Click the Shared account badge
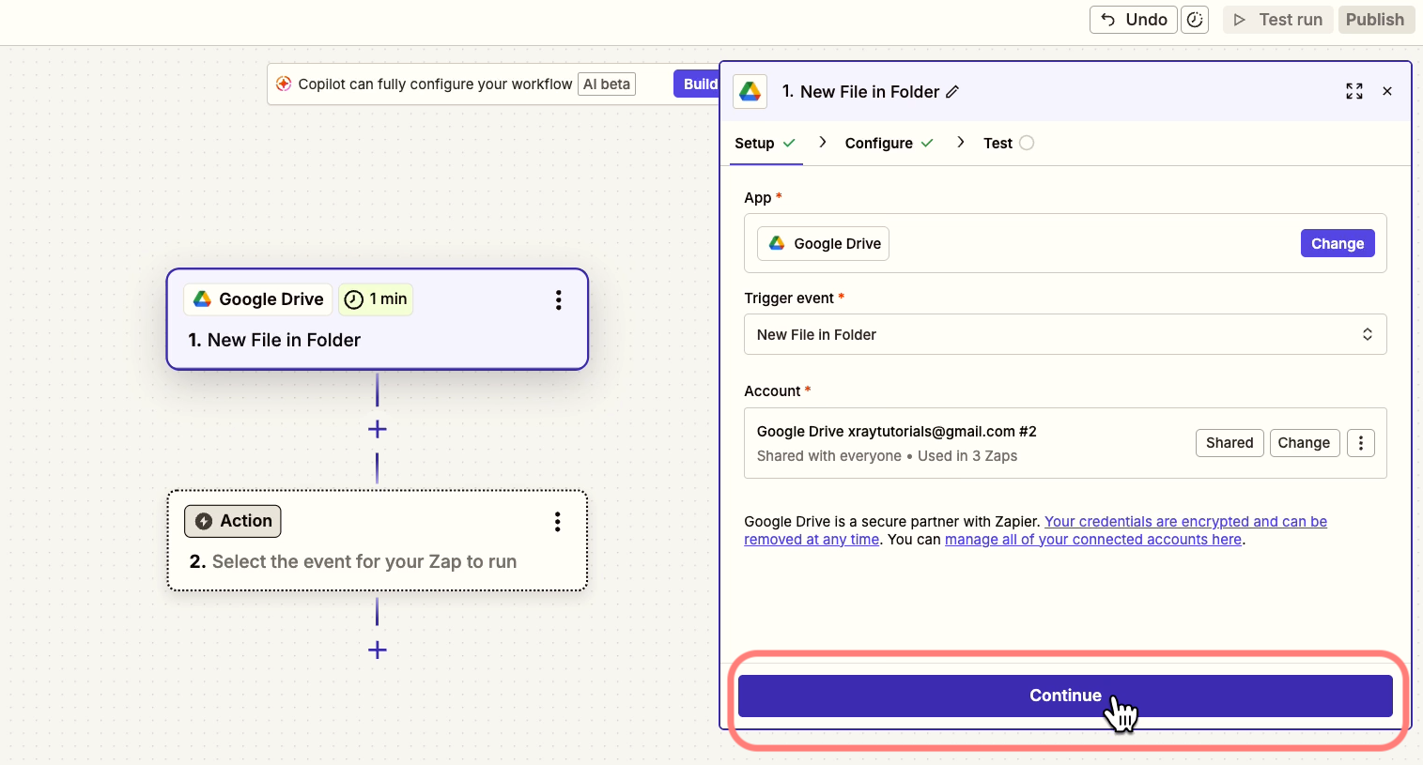Image resolution: width=1423 pixels, height=765 pixels. [1230, 443]
